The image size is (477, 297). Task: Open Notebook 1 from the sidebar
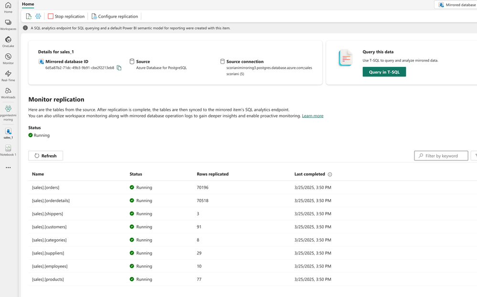[8, 150]
